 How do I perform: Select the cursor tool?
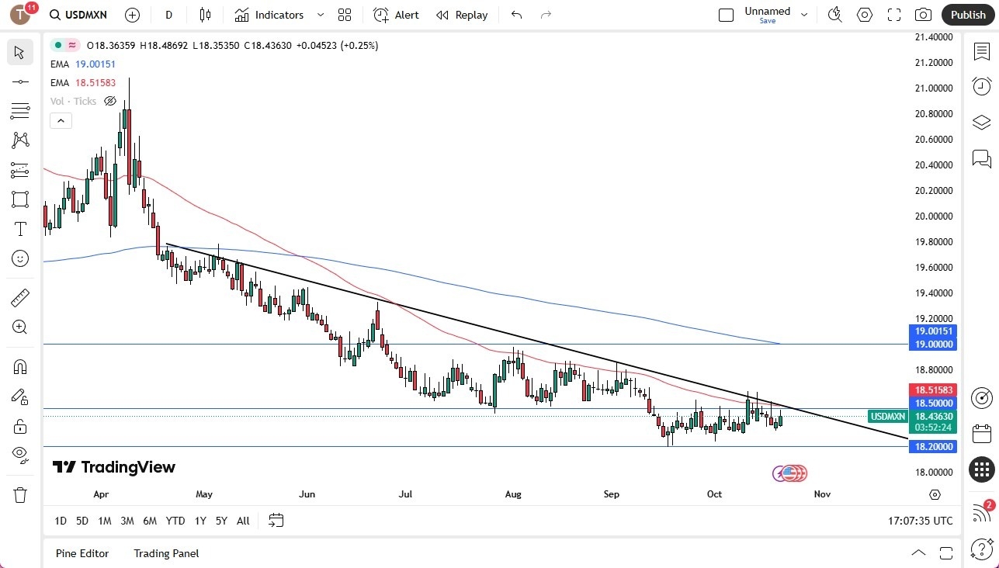[x=20, y=52]
